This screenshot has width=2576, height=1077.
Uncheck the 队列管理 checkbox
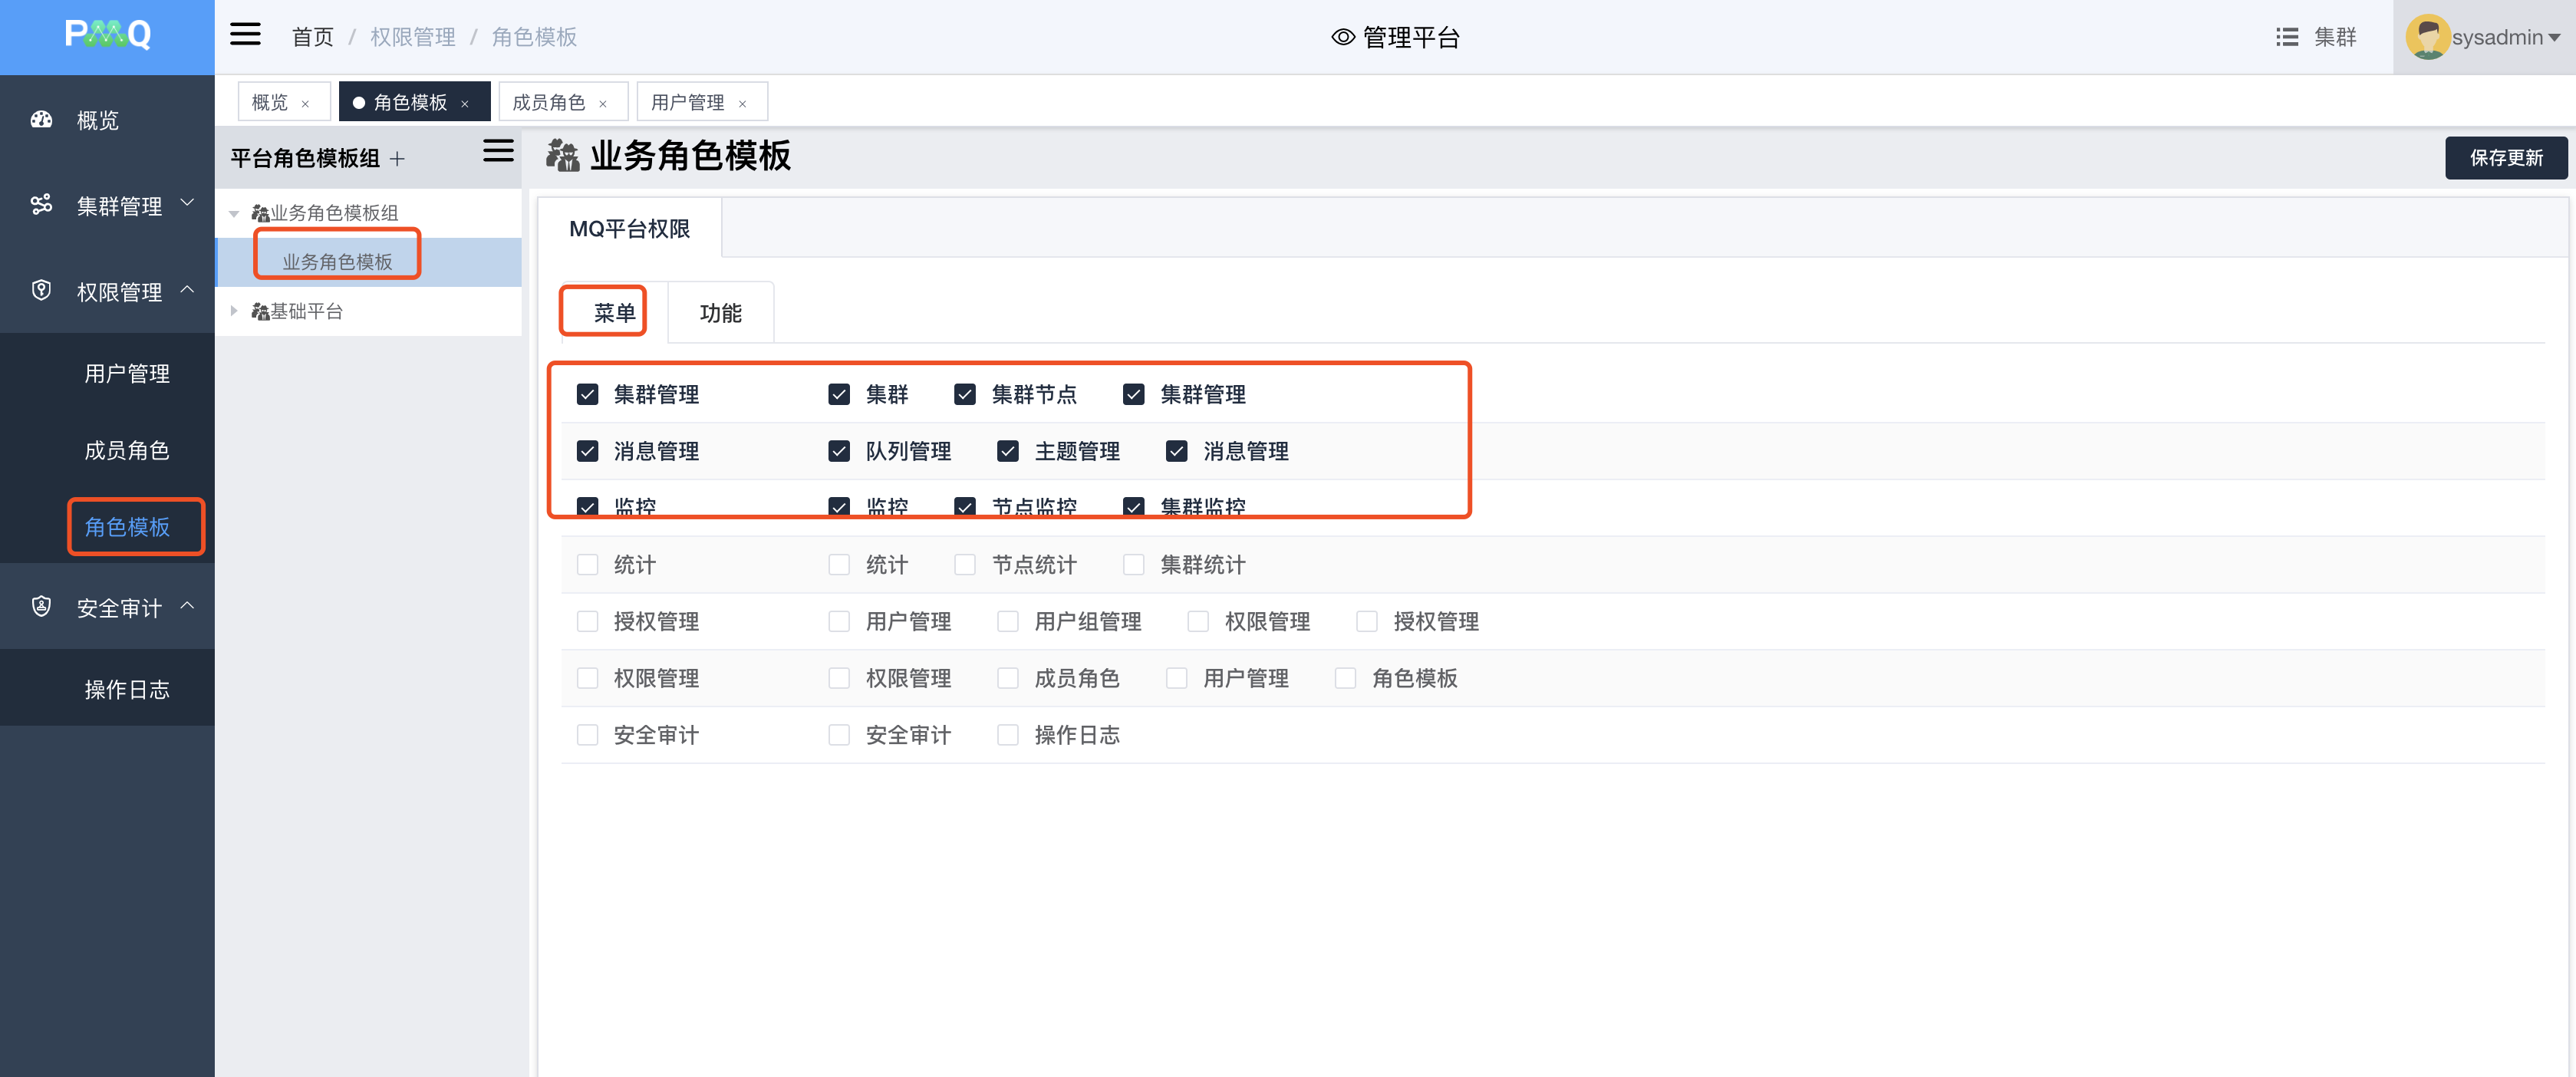(838, 451)
